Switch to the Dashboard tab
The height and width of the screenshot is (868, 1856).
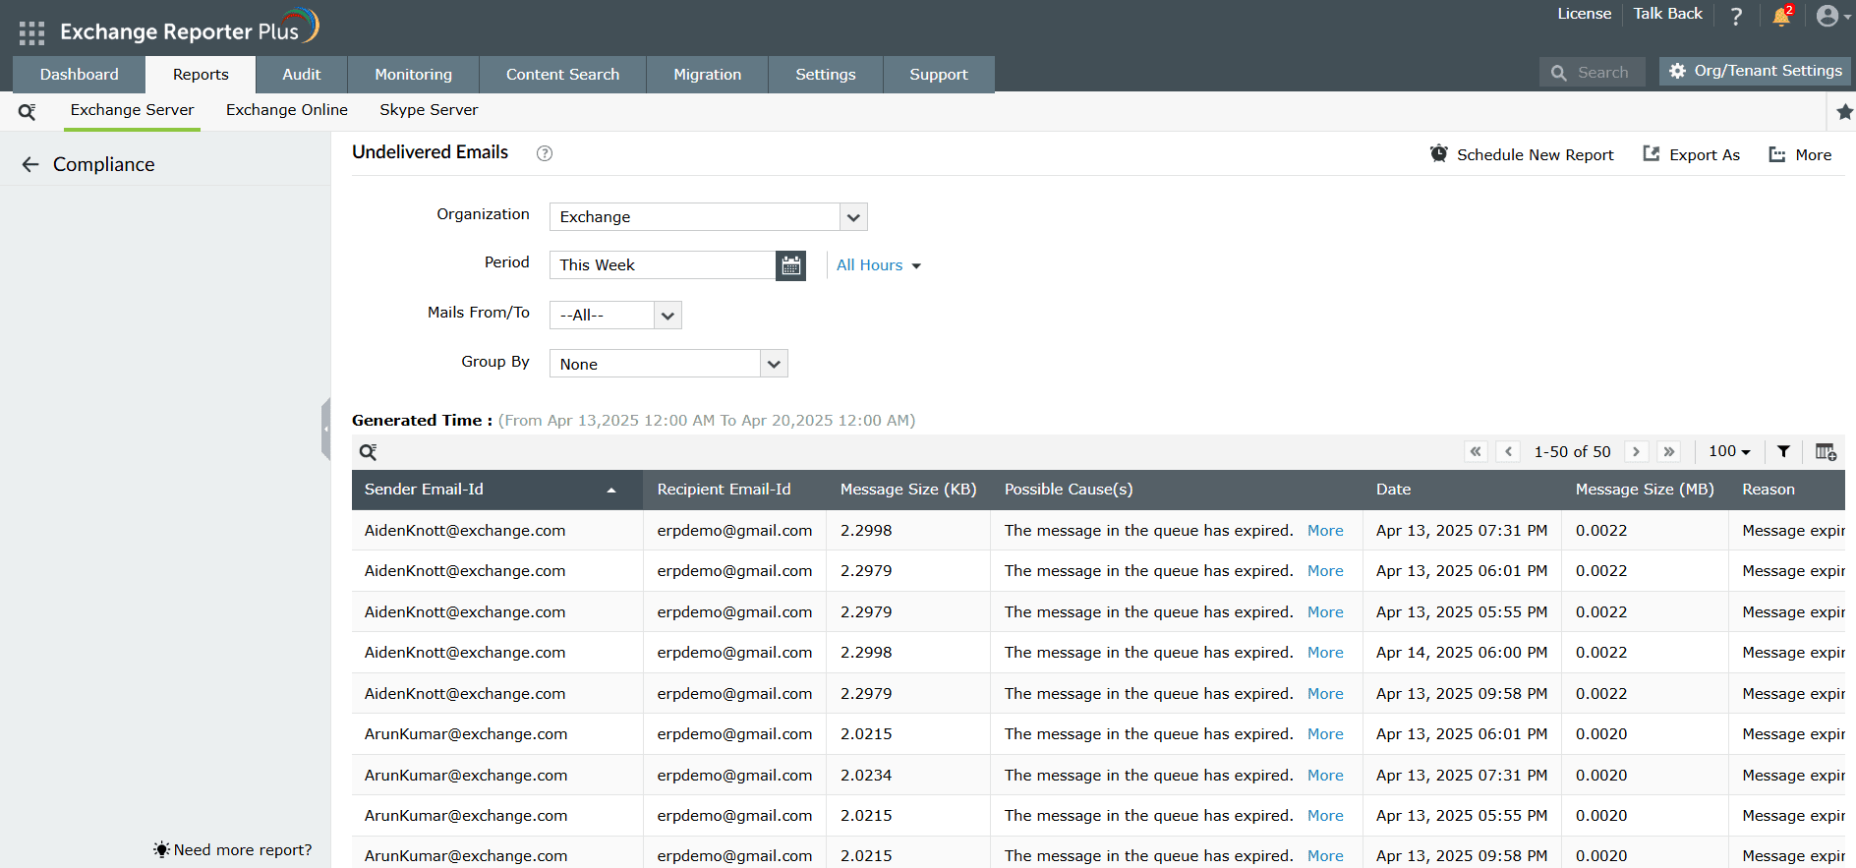coord(80,75)
